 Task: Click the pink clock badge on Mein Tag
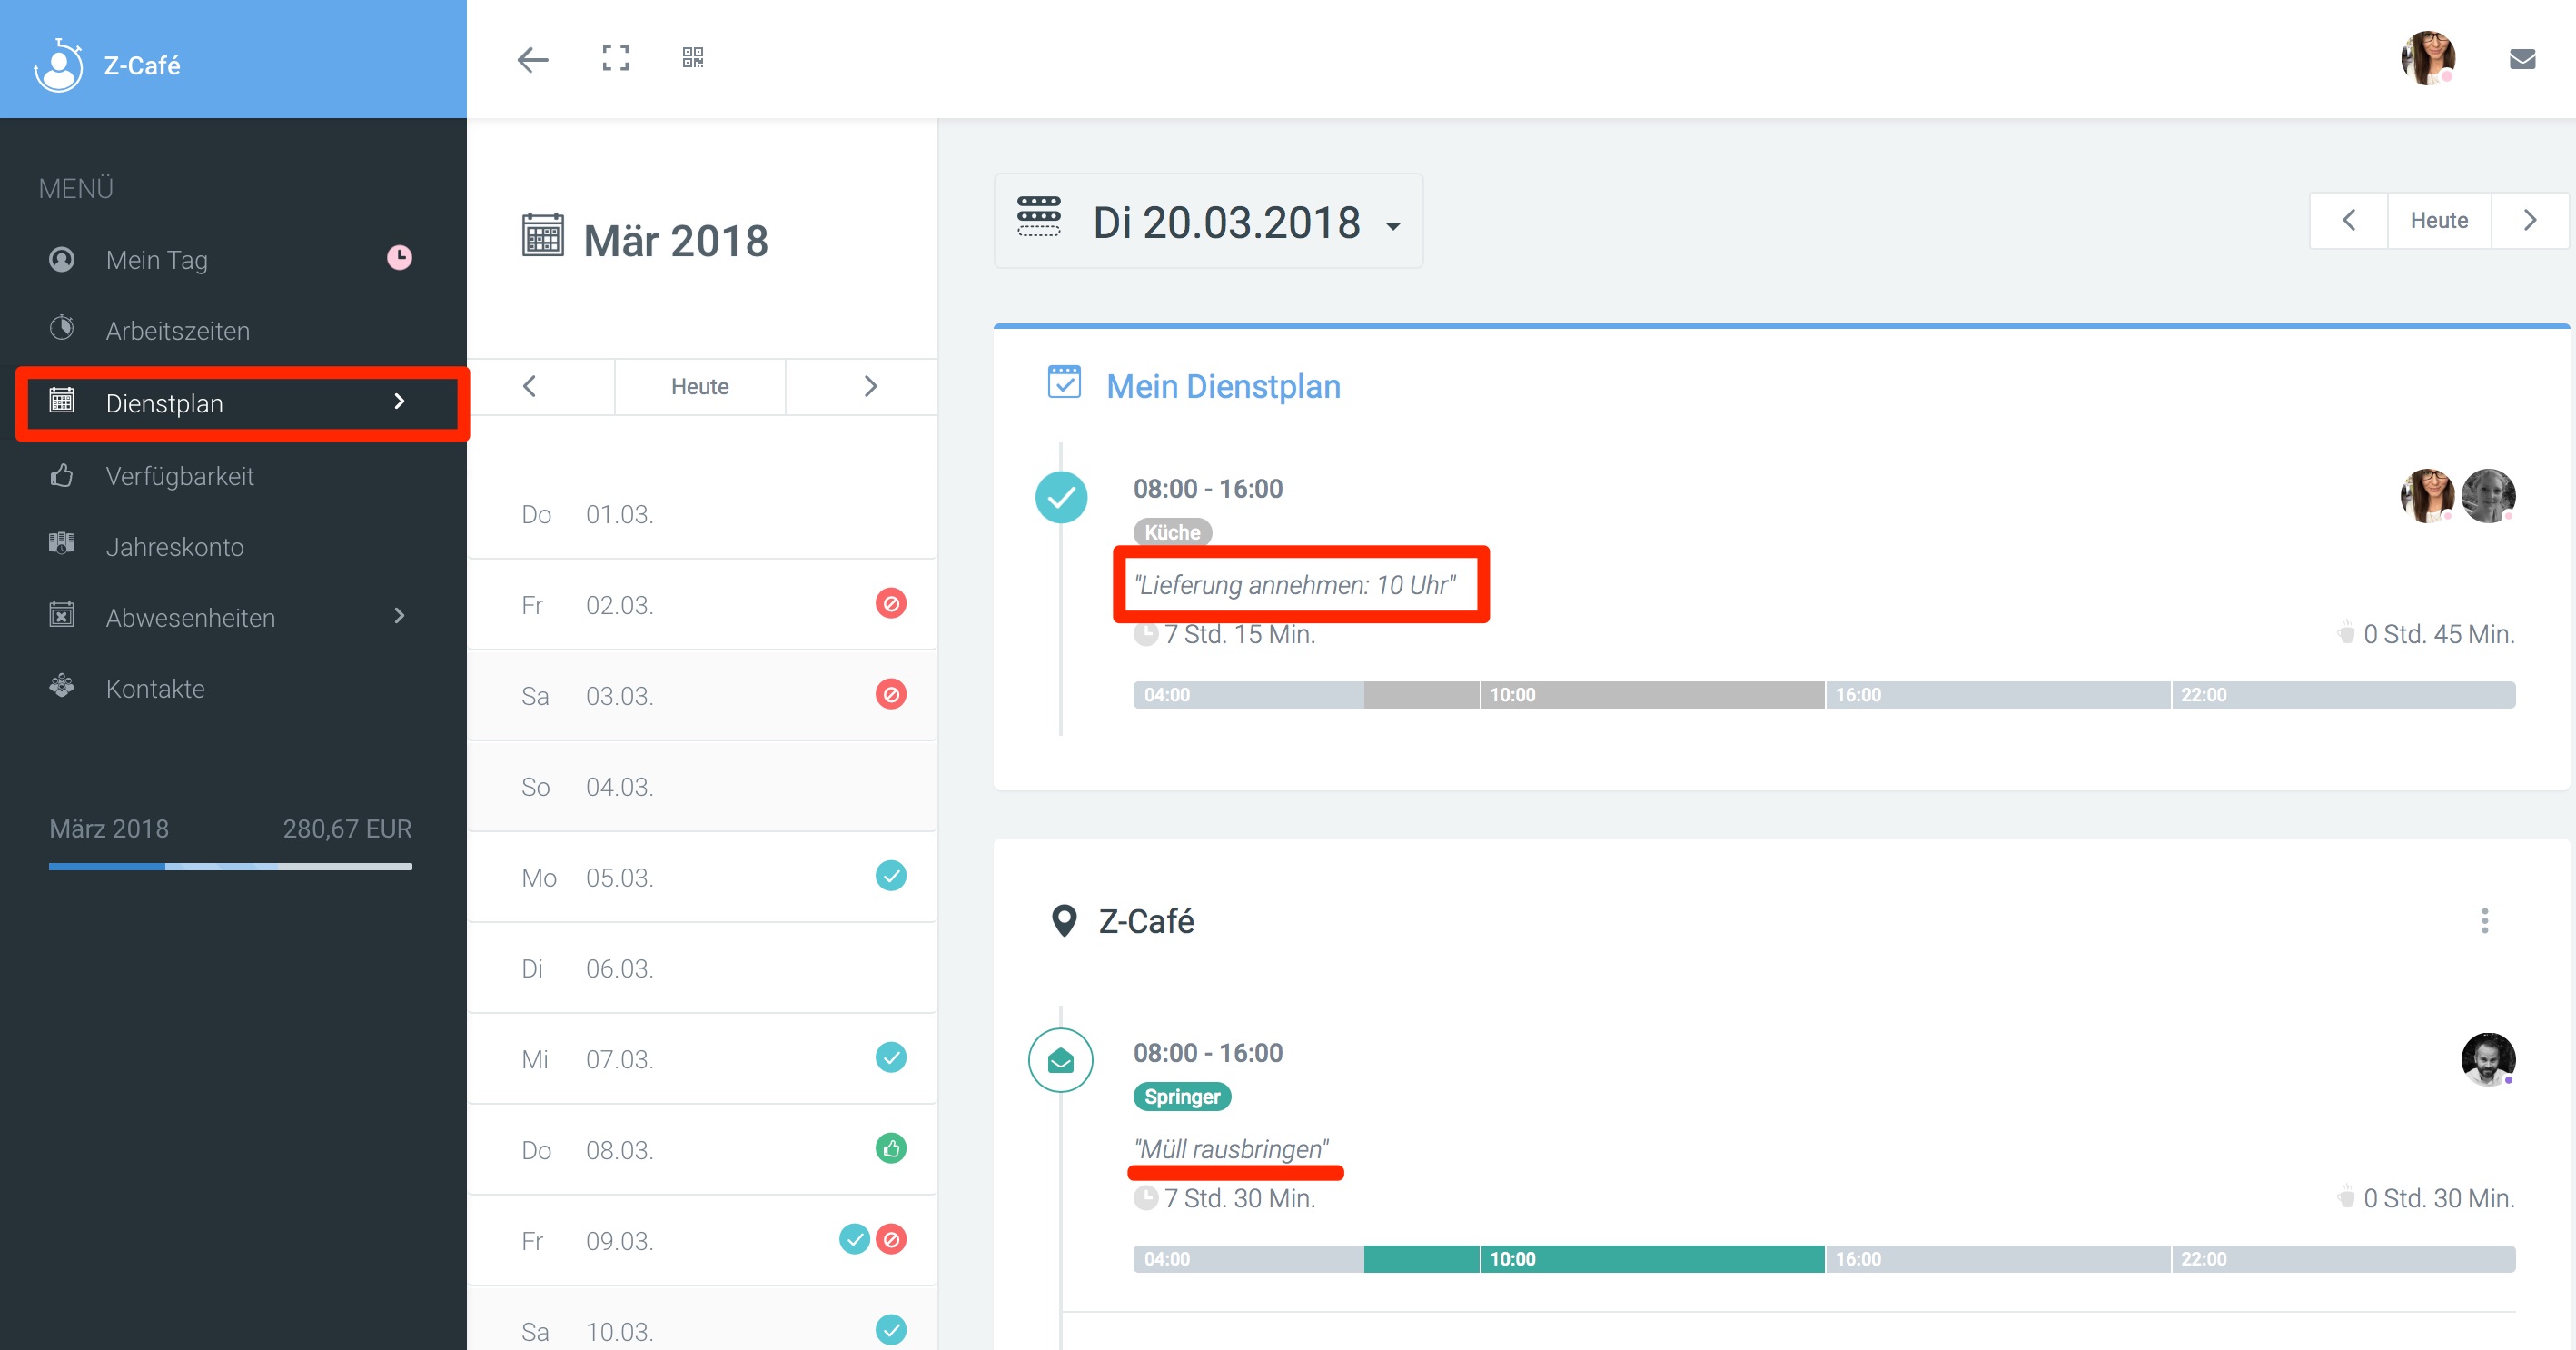399,258
